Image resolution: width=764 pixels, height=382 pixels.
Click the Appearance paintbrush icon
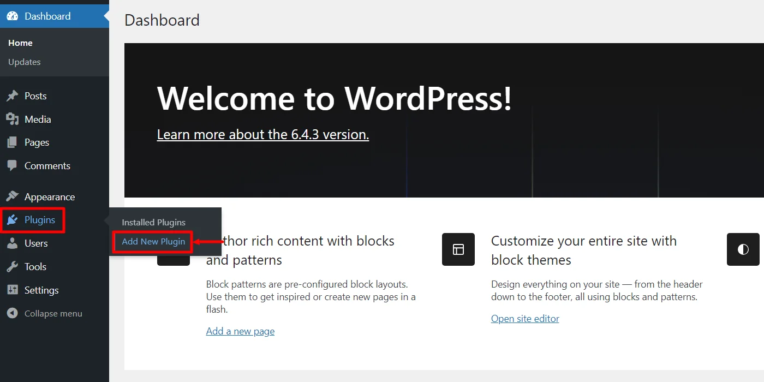click(x=12, y=196)
